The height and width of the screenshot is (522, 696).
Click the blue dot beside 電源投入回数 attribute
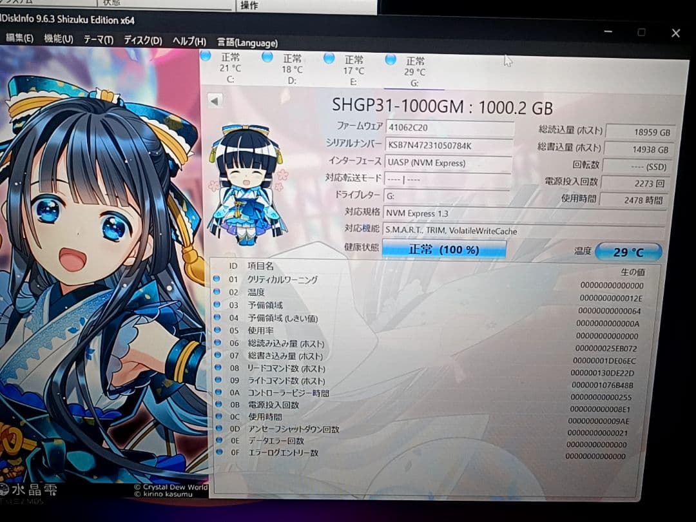tap(218, 405)
